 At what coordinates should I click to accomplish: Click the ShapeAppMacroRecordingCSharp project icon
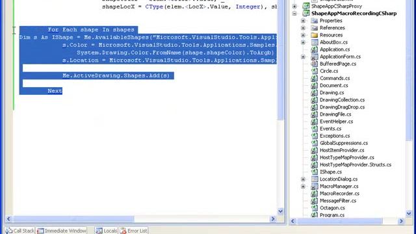[x=306, y=13]
